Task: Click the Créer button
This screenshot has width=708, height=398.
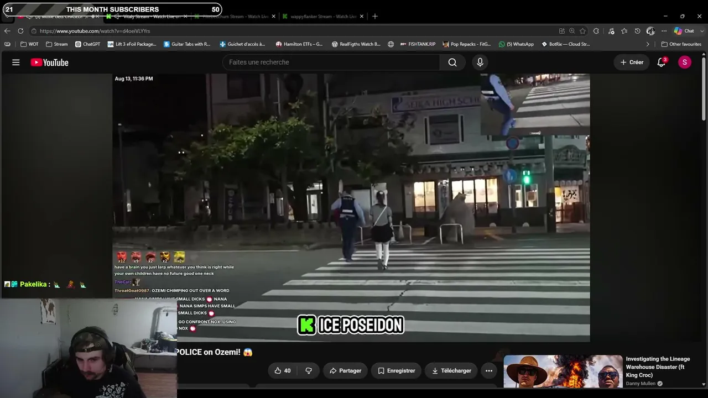Action: pyautogui.click(x=632, y=62)
